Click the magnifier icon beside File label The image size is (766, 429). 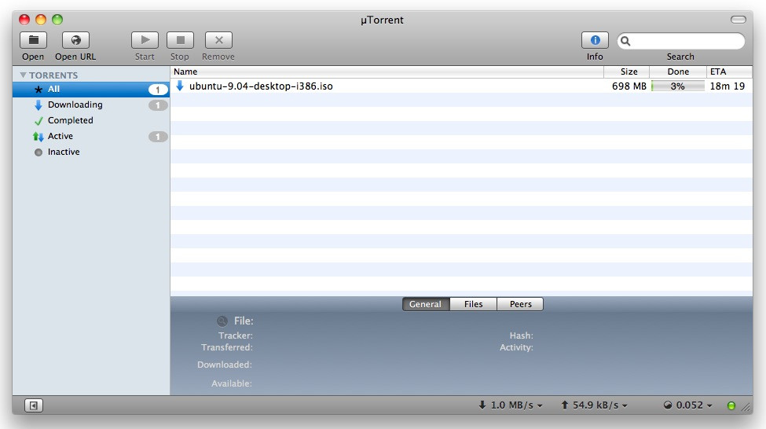pyautogui.click(x=222, y=321)
